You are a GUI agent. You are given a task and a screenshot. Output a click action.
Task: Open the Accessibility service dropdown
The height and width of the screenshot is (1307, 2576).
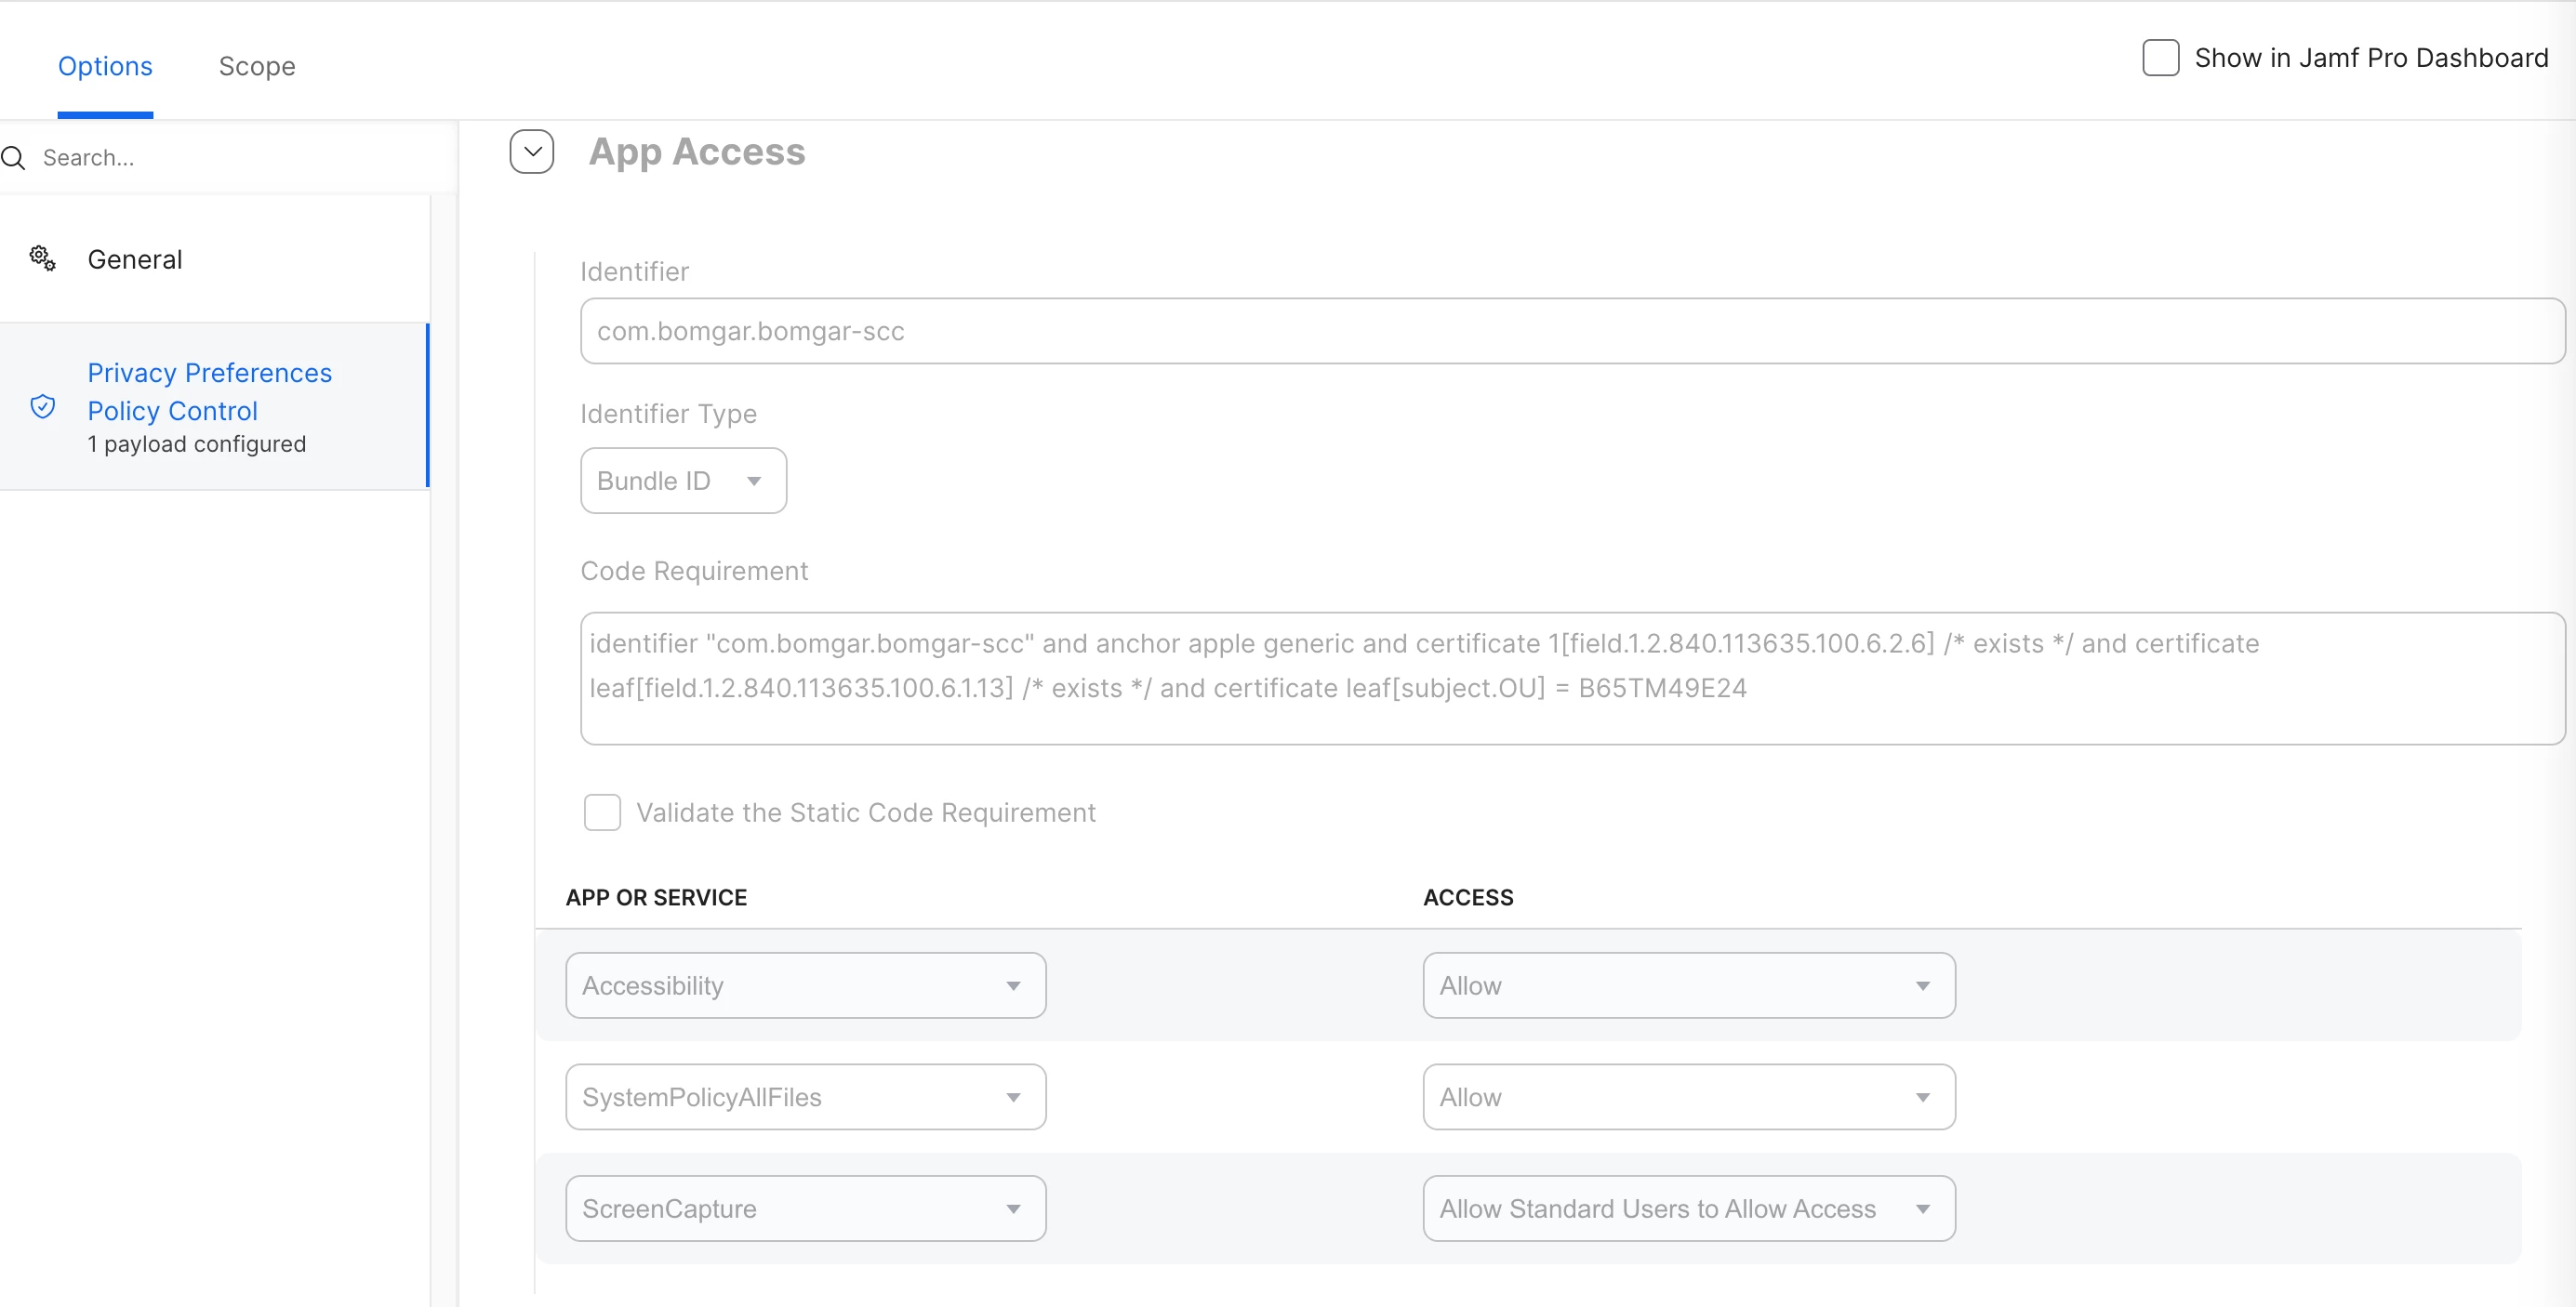coord(806,985)
